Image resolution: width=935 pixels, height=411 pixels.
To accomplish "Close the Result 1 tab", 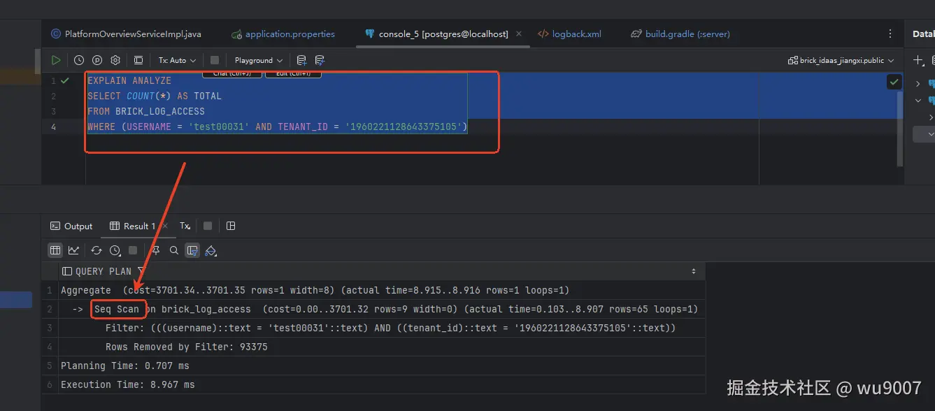I will pos(165,226).
